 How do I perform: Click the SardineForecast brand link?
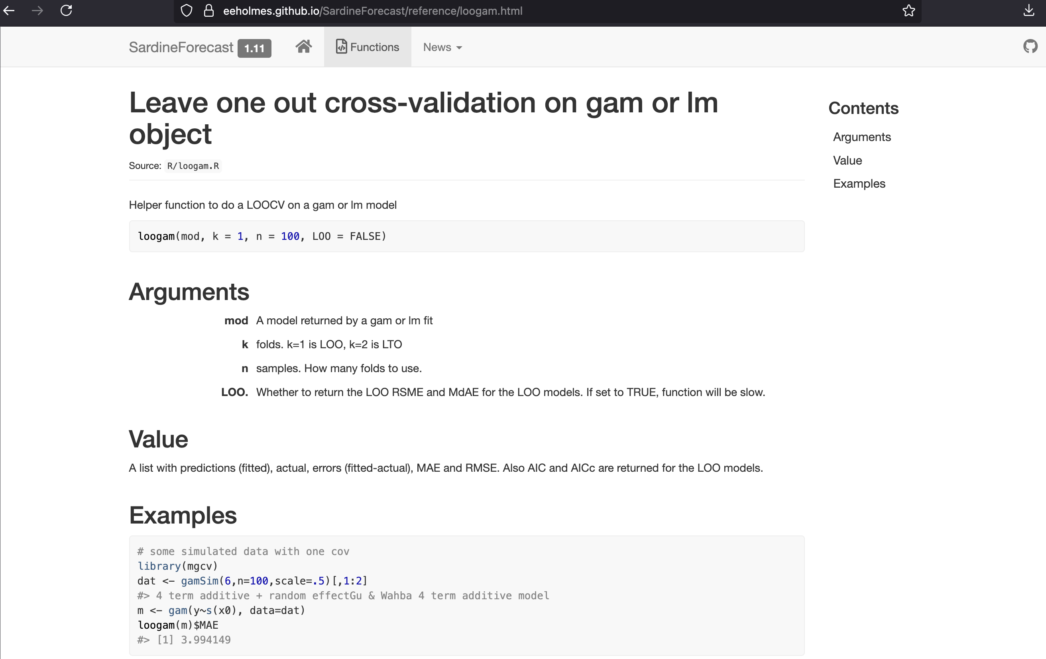pyautogui.click(x=181, y=47)
